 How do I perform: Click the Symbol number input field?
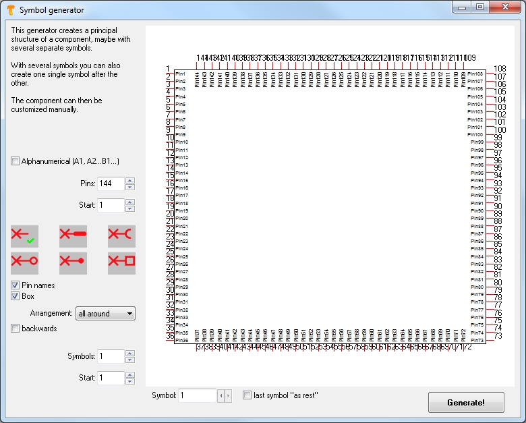point(196,395)
